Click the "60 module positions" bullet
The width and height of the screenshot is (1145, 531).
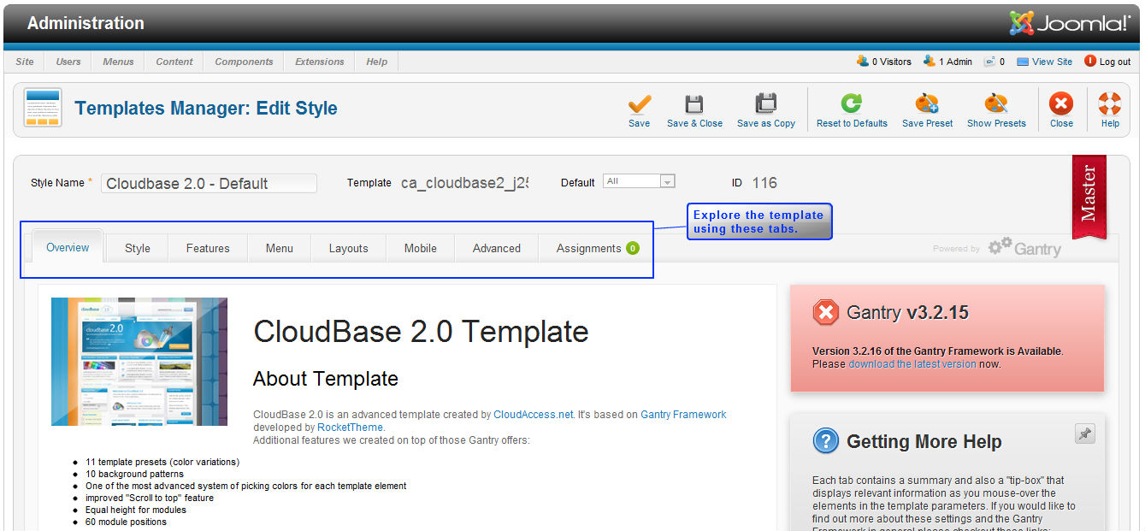click(x=126, y=522)
